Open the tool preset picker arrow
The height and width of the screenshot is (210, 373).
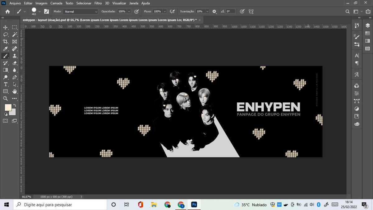tap(24, 11)
